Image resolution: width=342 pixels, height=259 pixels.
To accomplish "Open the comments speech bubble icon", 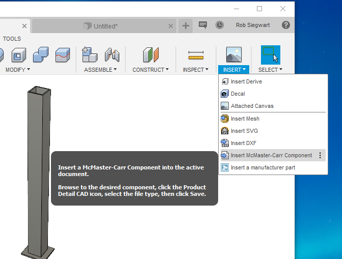I will pyautogui.click(x=203, y=25).
